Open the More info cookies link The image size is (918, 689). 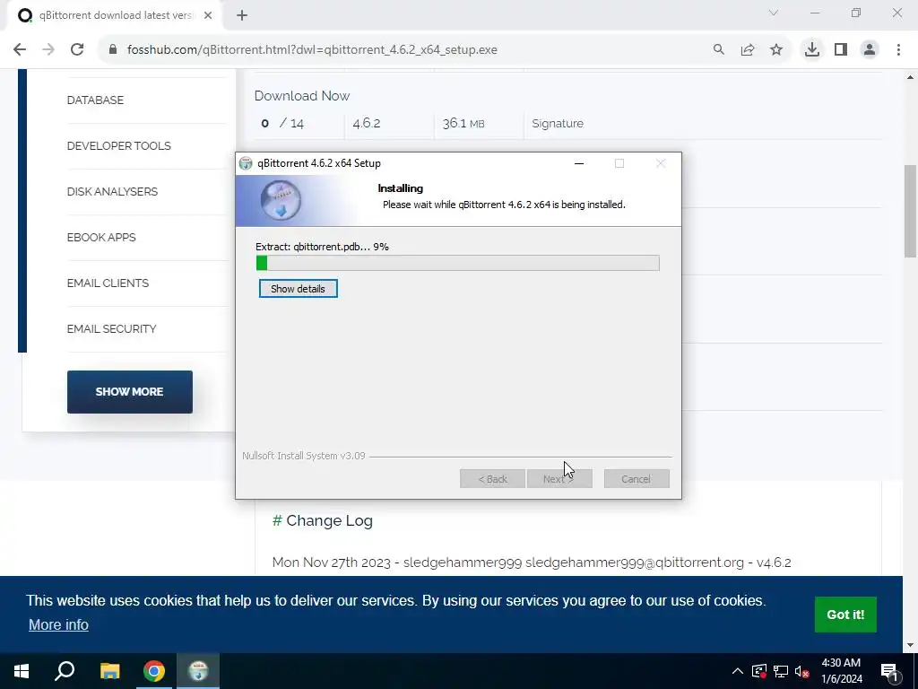click(x=58, y=624)
